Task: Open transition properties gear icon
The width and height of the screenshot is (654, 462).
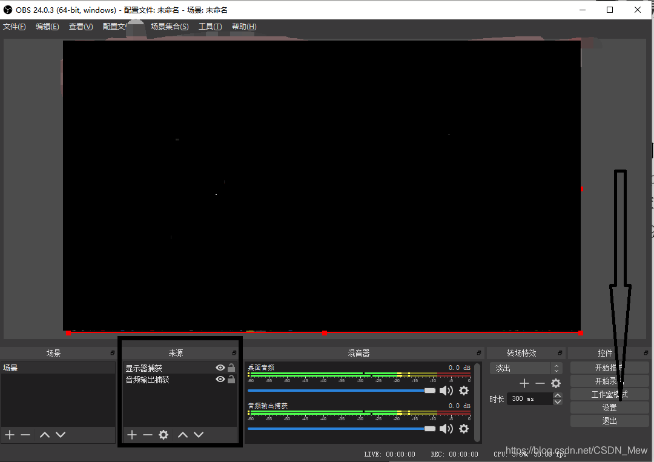Action: 556,383
